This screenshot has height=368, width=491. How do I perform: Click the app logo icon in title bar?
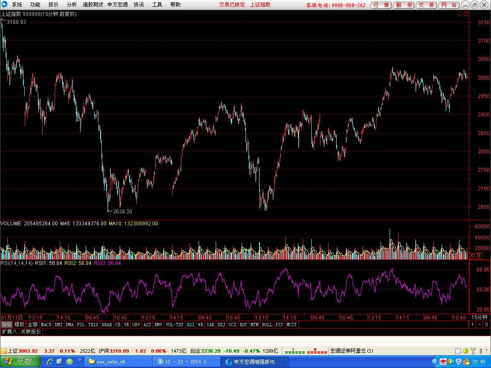point(4,4)
